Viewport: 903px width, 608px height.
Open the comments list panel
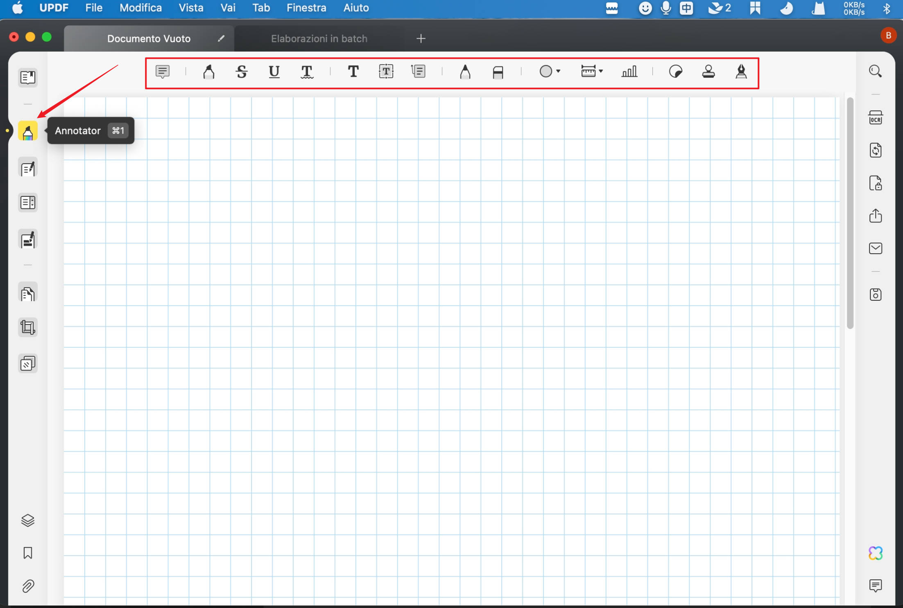click(x=876, y=586)
